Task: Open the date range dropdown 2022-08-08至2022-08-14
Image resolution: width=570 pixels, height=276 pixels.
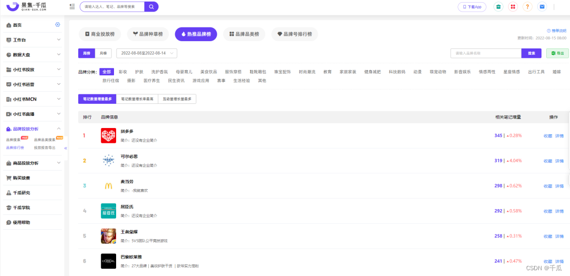Action: coord(147,53)
